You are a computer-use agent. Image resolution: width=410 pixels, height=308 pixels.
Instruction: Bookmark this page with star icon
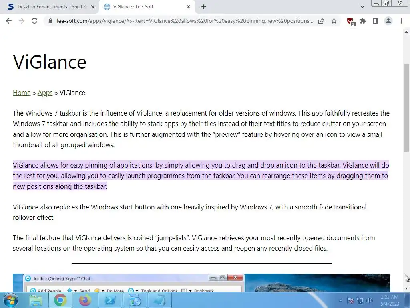[334, 21]
